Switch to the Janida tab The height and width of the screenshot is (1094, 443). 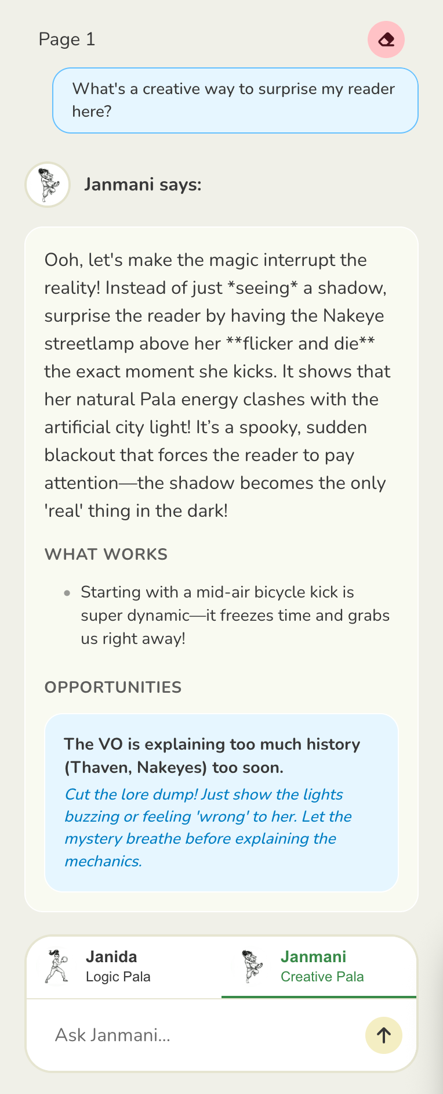coord(111,957)
